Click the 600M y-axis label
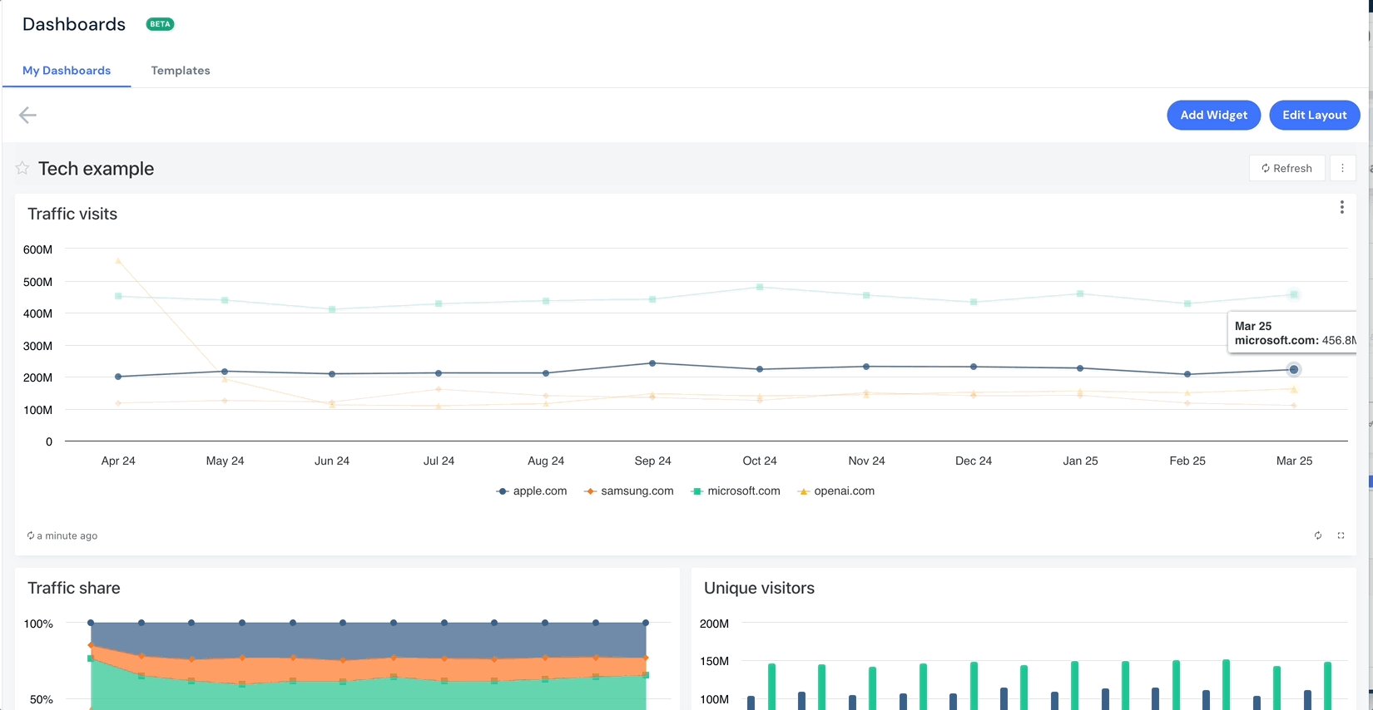The height and width of the screenshot is (710, 1373). [37, 249]
